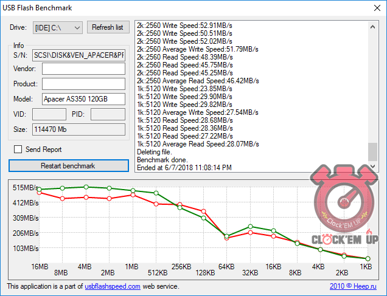Toggle the Send Report checkbox
Screen dimensions: 387x296
(x=18, y=150)
